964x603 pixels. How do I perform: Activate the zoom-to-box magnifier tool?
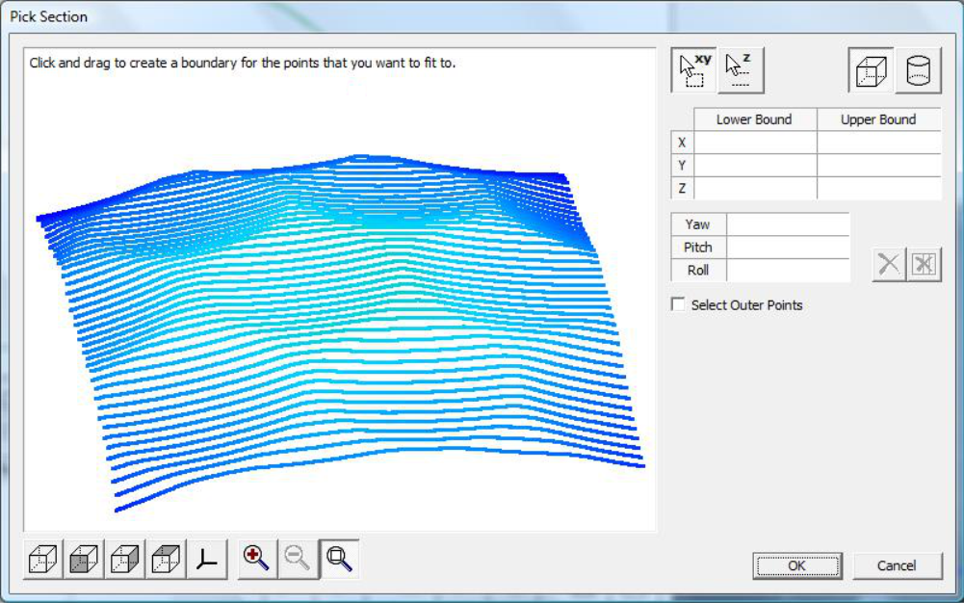pos(339,559)
